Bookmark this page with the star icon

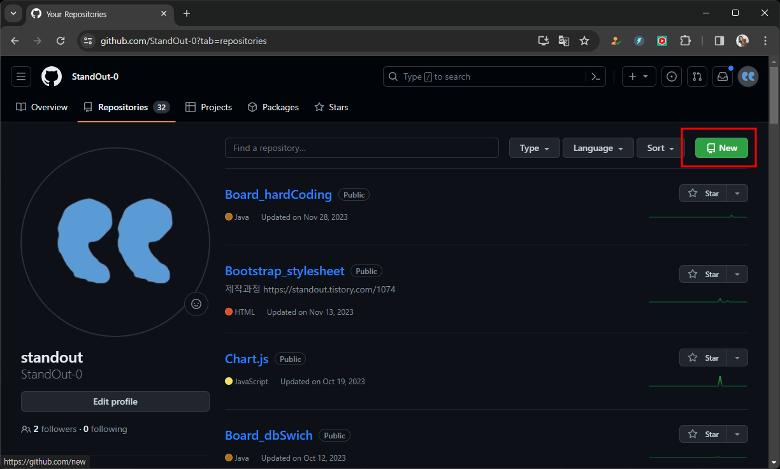(584, 41)
